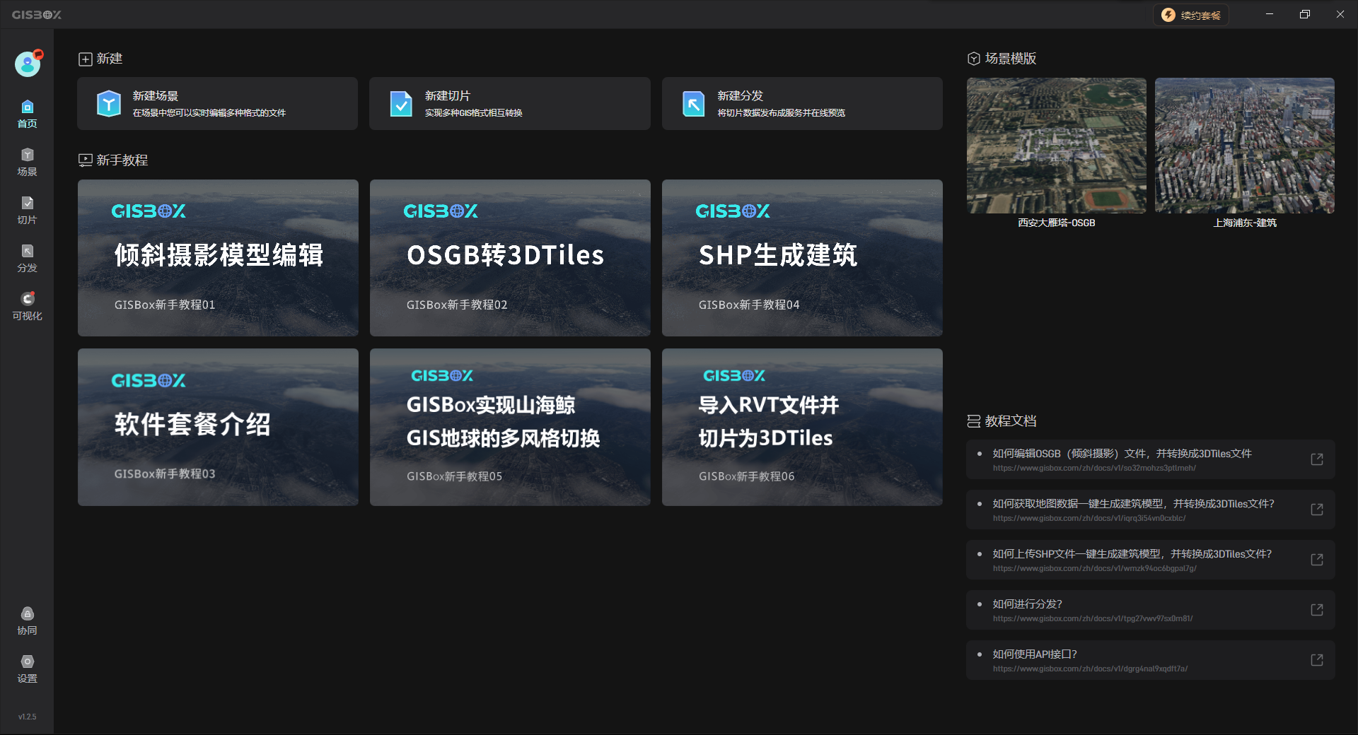This screenshot has height=735, width=1358.
Task: Click GISBox新手教程06 subtitle text
Action: pyautogui.click(x=746, y=476)
